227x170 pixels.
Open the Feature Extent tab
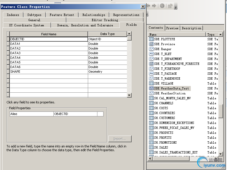(x=62, y=15)
